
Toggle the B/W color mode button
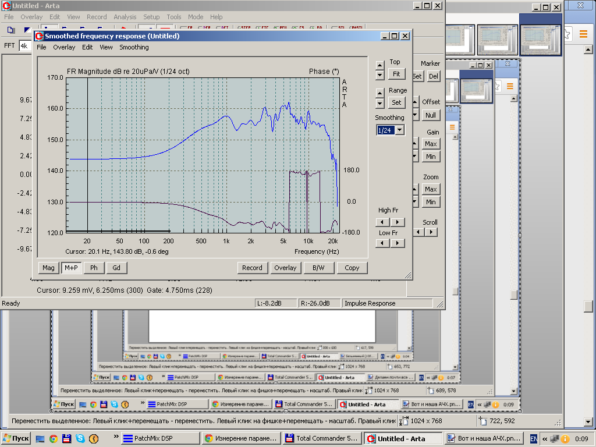(318, 268)
